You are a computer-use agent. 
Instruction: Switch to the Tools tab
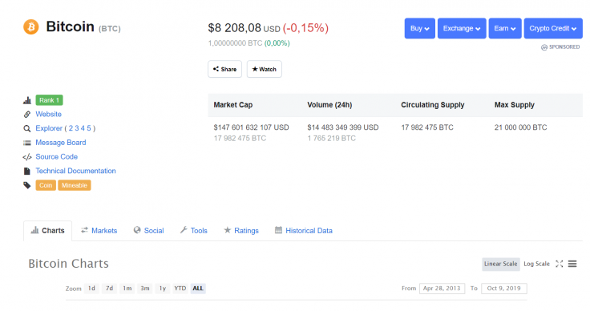[x=194, y=231]
